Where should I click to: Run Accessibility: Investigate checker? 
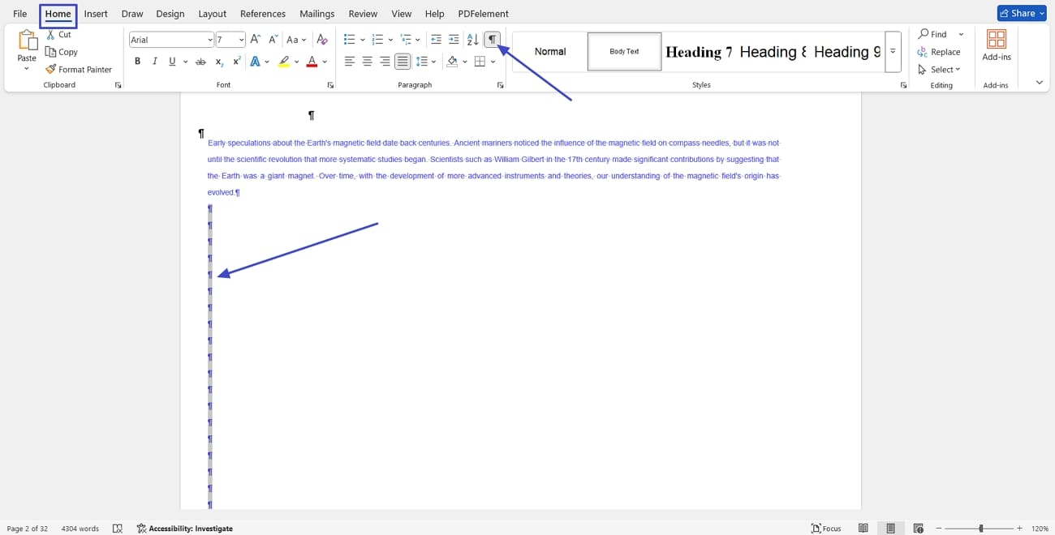(184, 528)
